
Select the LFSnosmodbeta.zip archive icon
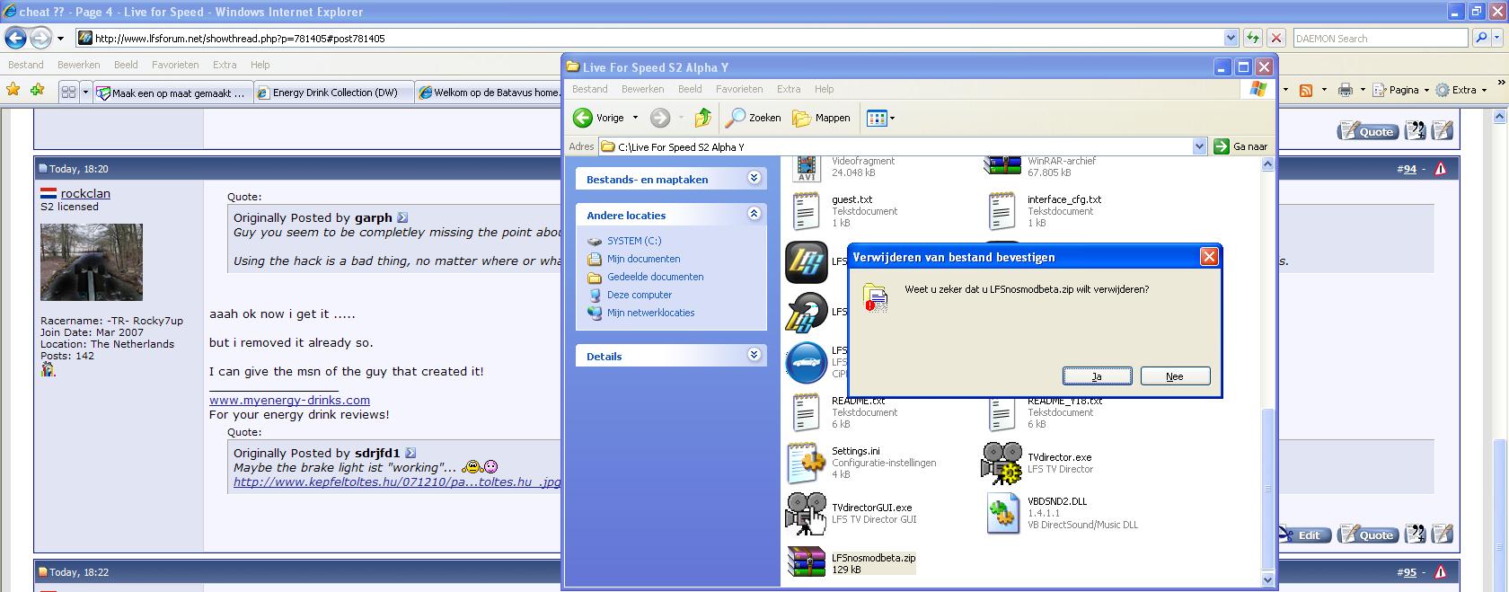[x=806, y=563]
